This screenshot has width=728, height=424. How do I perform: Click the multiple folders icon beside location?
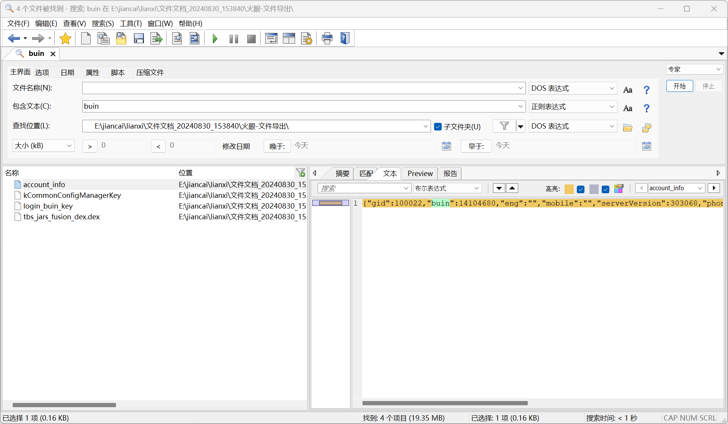(x=646, y=127)
